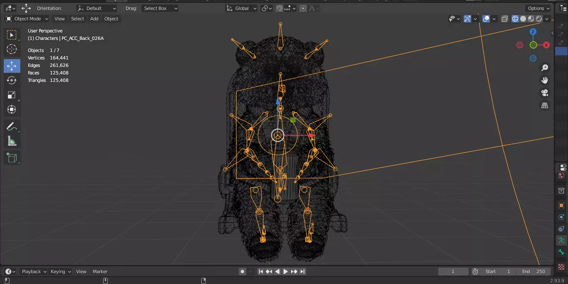Open overlays options dropdown arrow
Viewport: 568px width, 284px height.
coord(494,19)
